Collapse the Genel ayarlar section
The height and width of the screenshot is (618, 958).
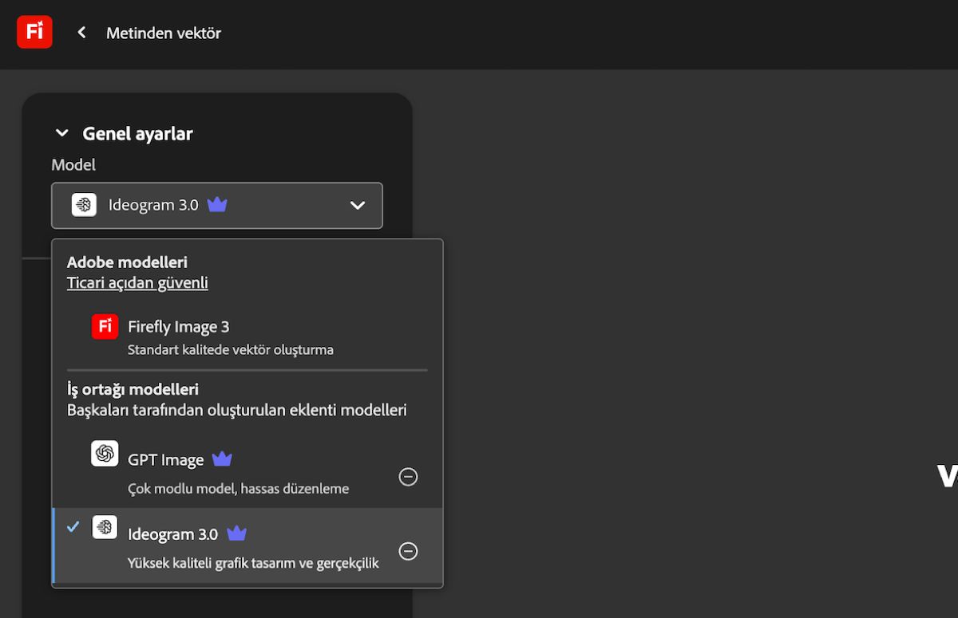[62, 133]
